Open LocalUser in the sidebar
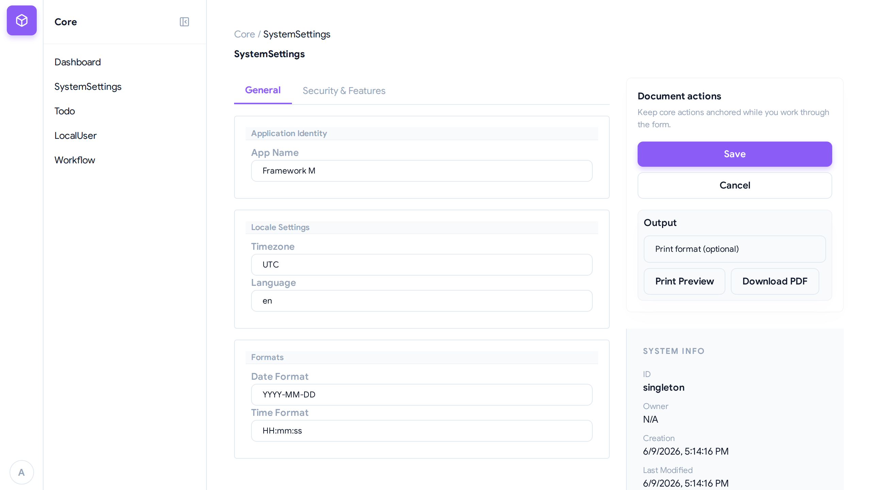The height and width of the screenshot is (490, 871). [76, 135]
